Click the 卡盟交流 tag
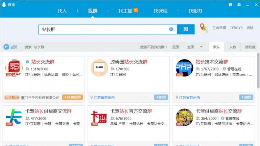The width and height of the screenshot is (260, 146). point(62,124)
